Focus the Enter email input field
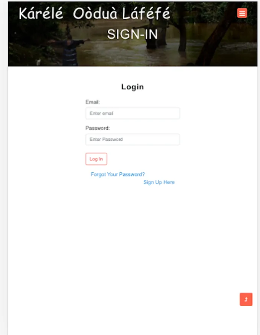The height and width of the screenshot is (335, 260). click(133, 113)
